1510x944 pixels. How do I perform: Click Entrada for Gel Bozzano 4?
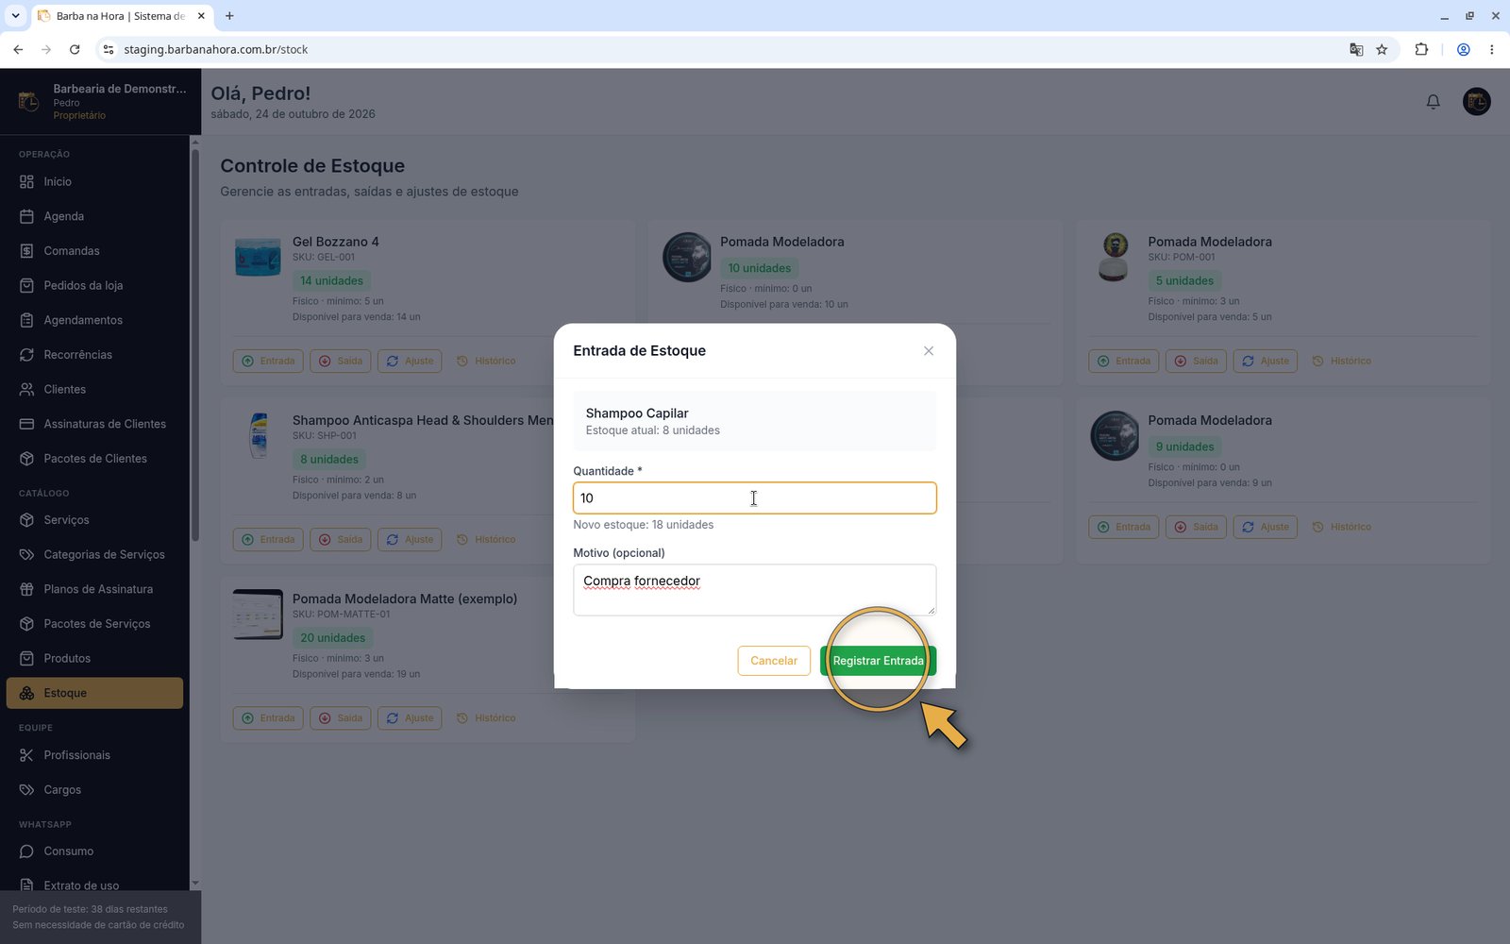click(x=268, y=361)
